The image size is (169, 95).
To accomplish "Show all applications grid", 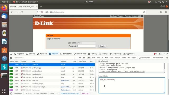I will [x=4, y=91].
